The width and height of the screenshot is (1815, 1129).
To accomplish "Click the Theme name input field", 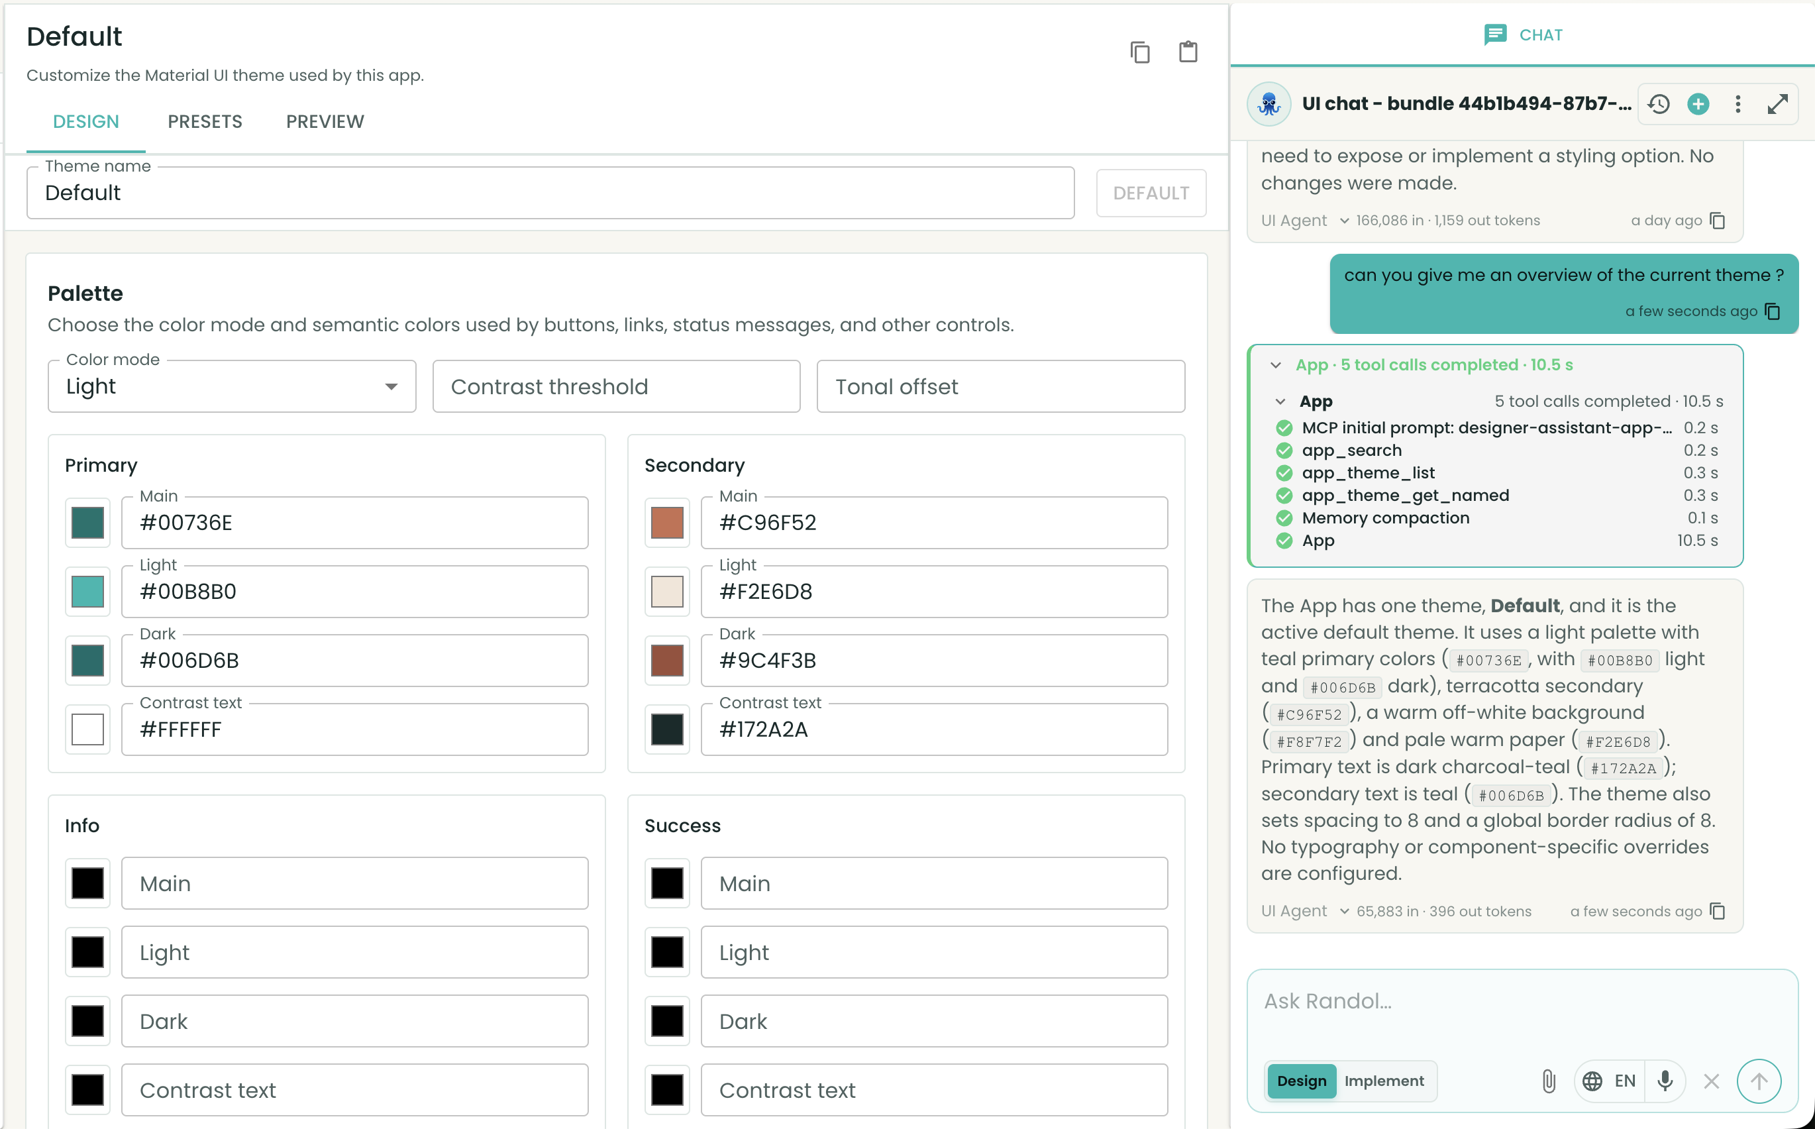I will pos(550,193).
